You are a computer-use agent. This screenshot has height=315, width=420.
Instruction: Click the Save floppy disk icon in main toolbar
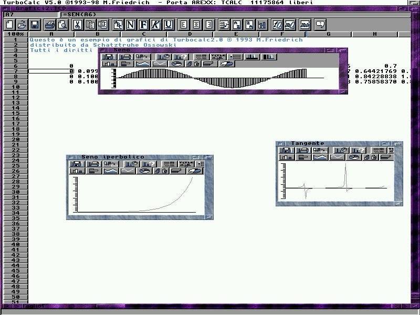click(x=35, y=25)
